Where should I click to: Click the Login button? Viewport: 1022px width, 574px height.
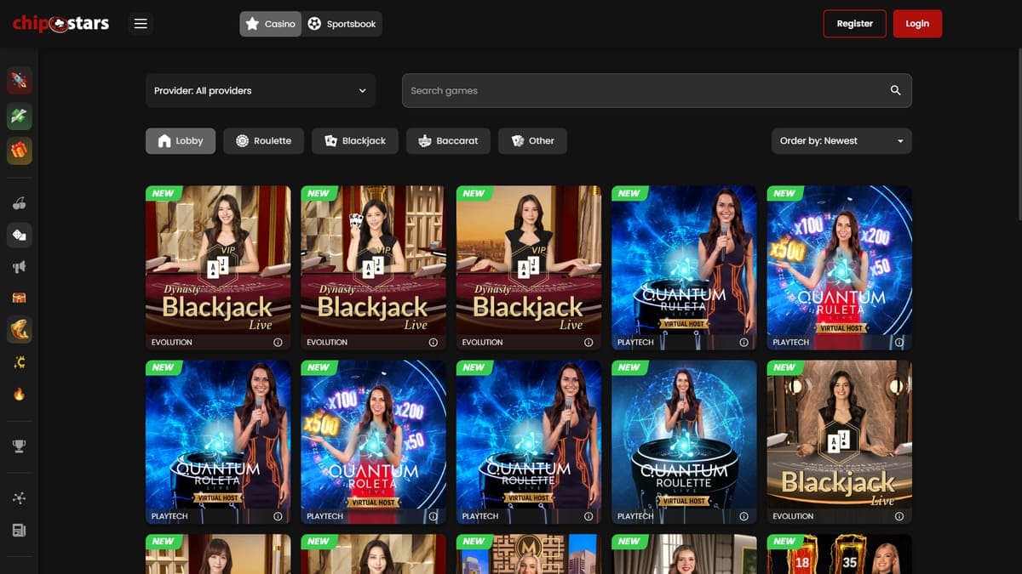pyautogui.click(x=917, y=24)
